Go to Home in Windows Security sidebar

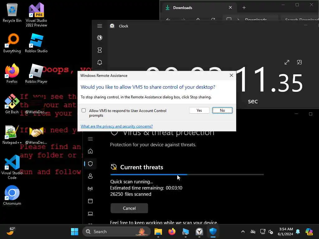tap(90, 151)
